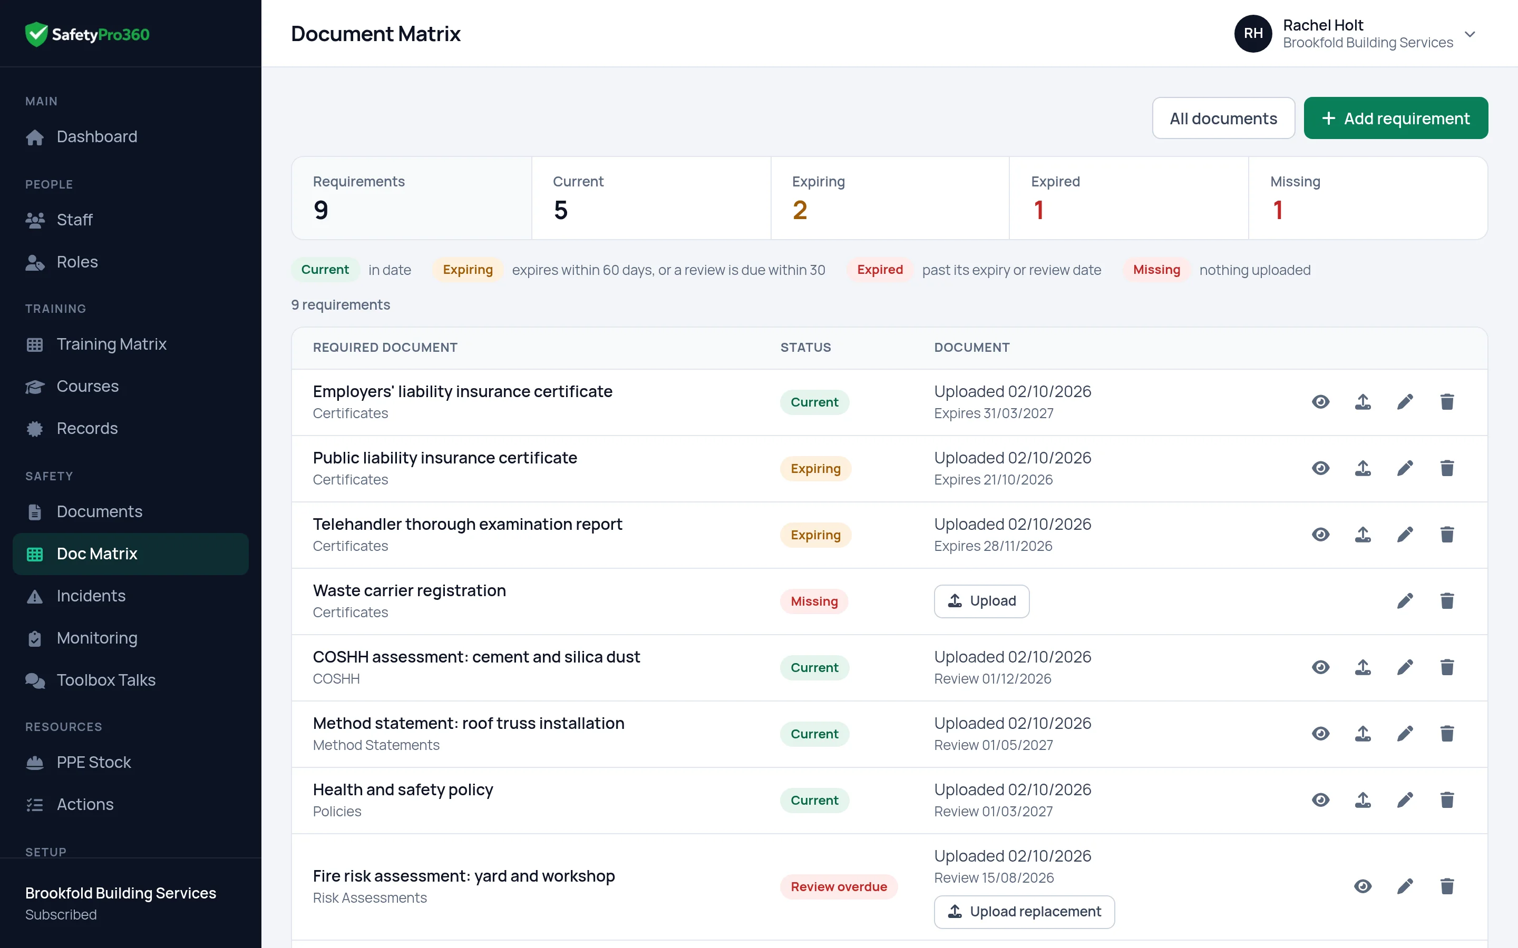Image resolution: width=1518 pixels, height=948 pixels.
Task: Open the Incidents page
Action: (x=131, y=596)
